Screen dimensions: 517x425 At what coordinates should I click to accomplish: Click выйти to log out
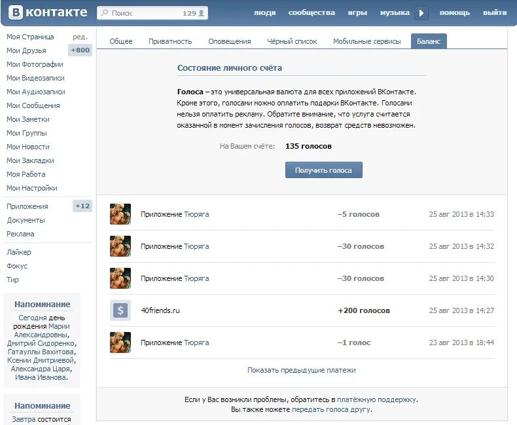[x=495, y=12]
